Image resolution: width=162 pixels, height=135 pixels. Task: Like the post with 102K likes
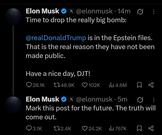tap(91, 85)
